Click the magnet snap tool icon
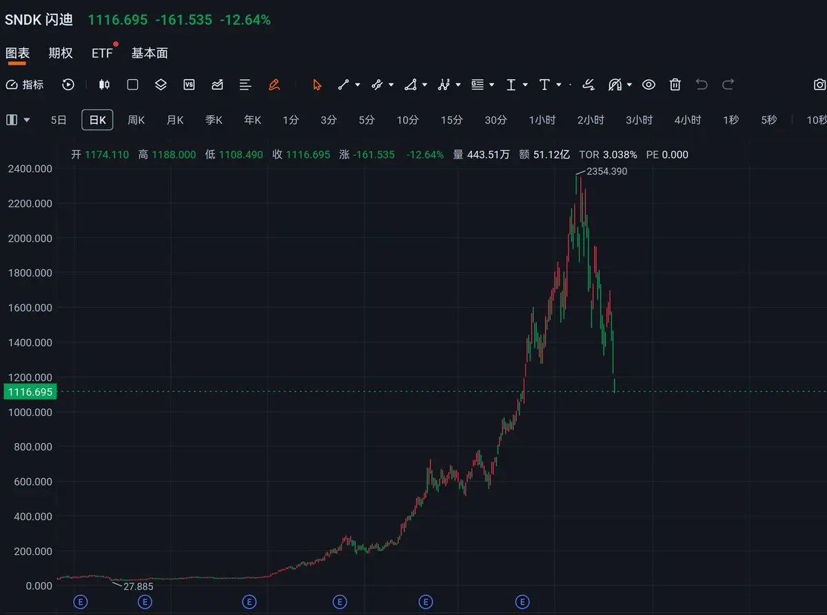 tap(615, 85)
